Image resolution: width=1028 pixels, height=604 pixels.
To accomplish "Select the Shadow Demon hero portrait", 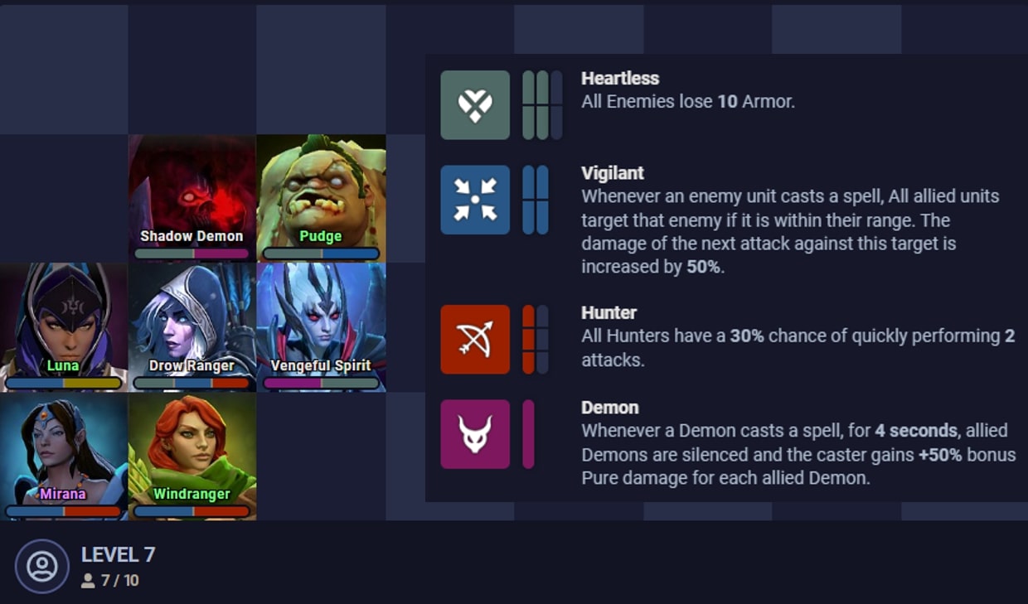I will (x=192, y=199).
